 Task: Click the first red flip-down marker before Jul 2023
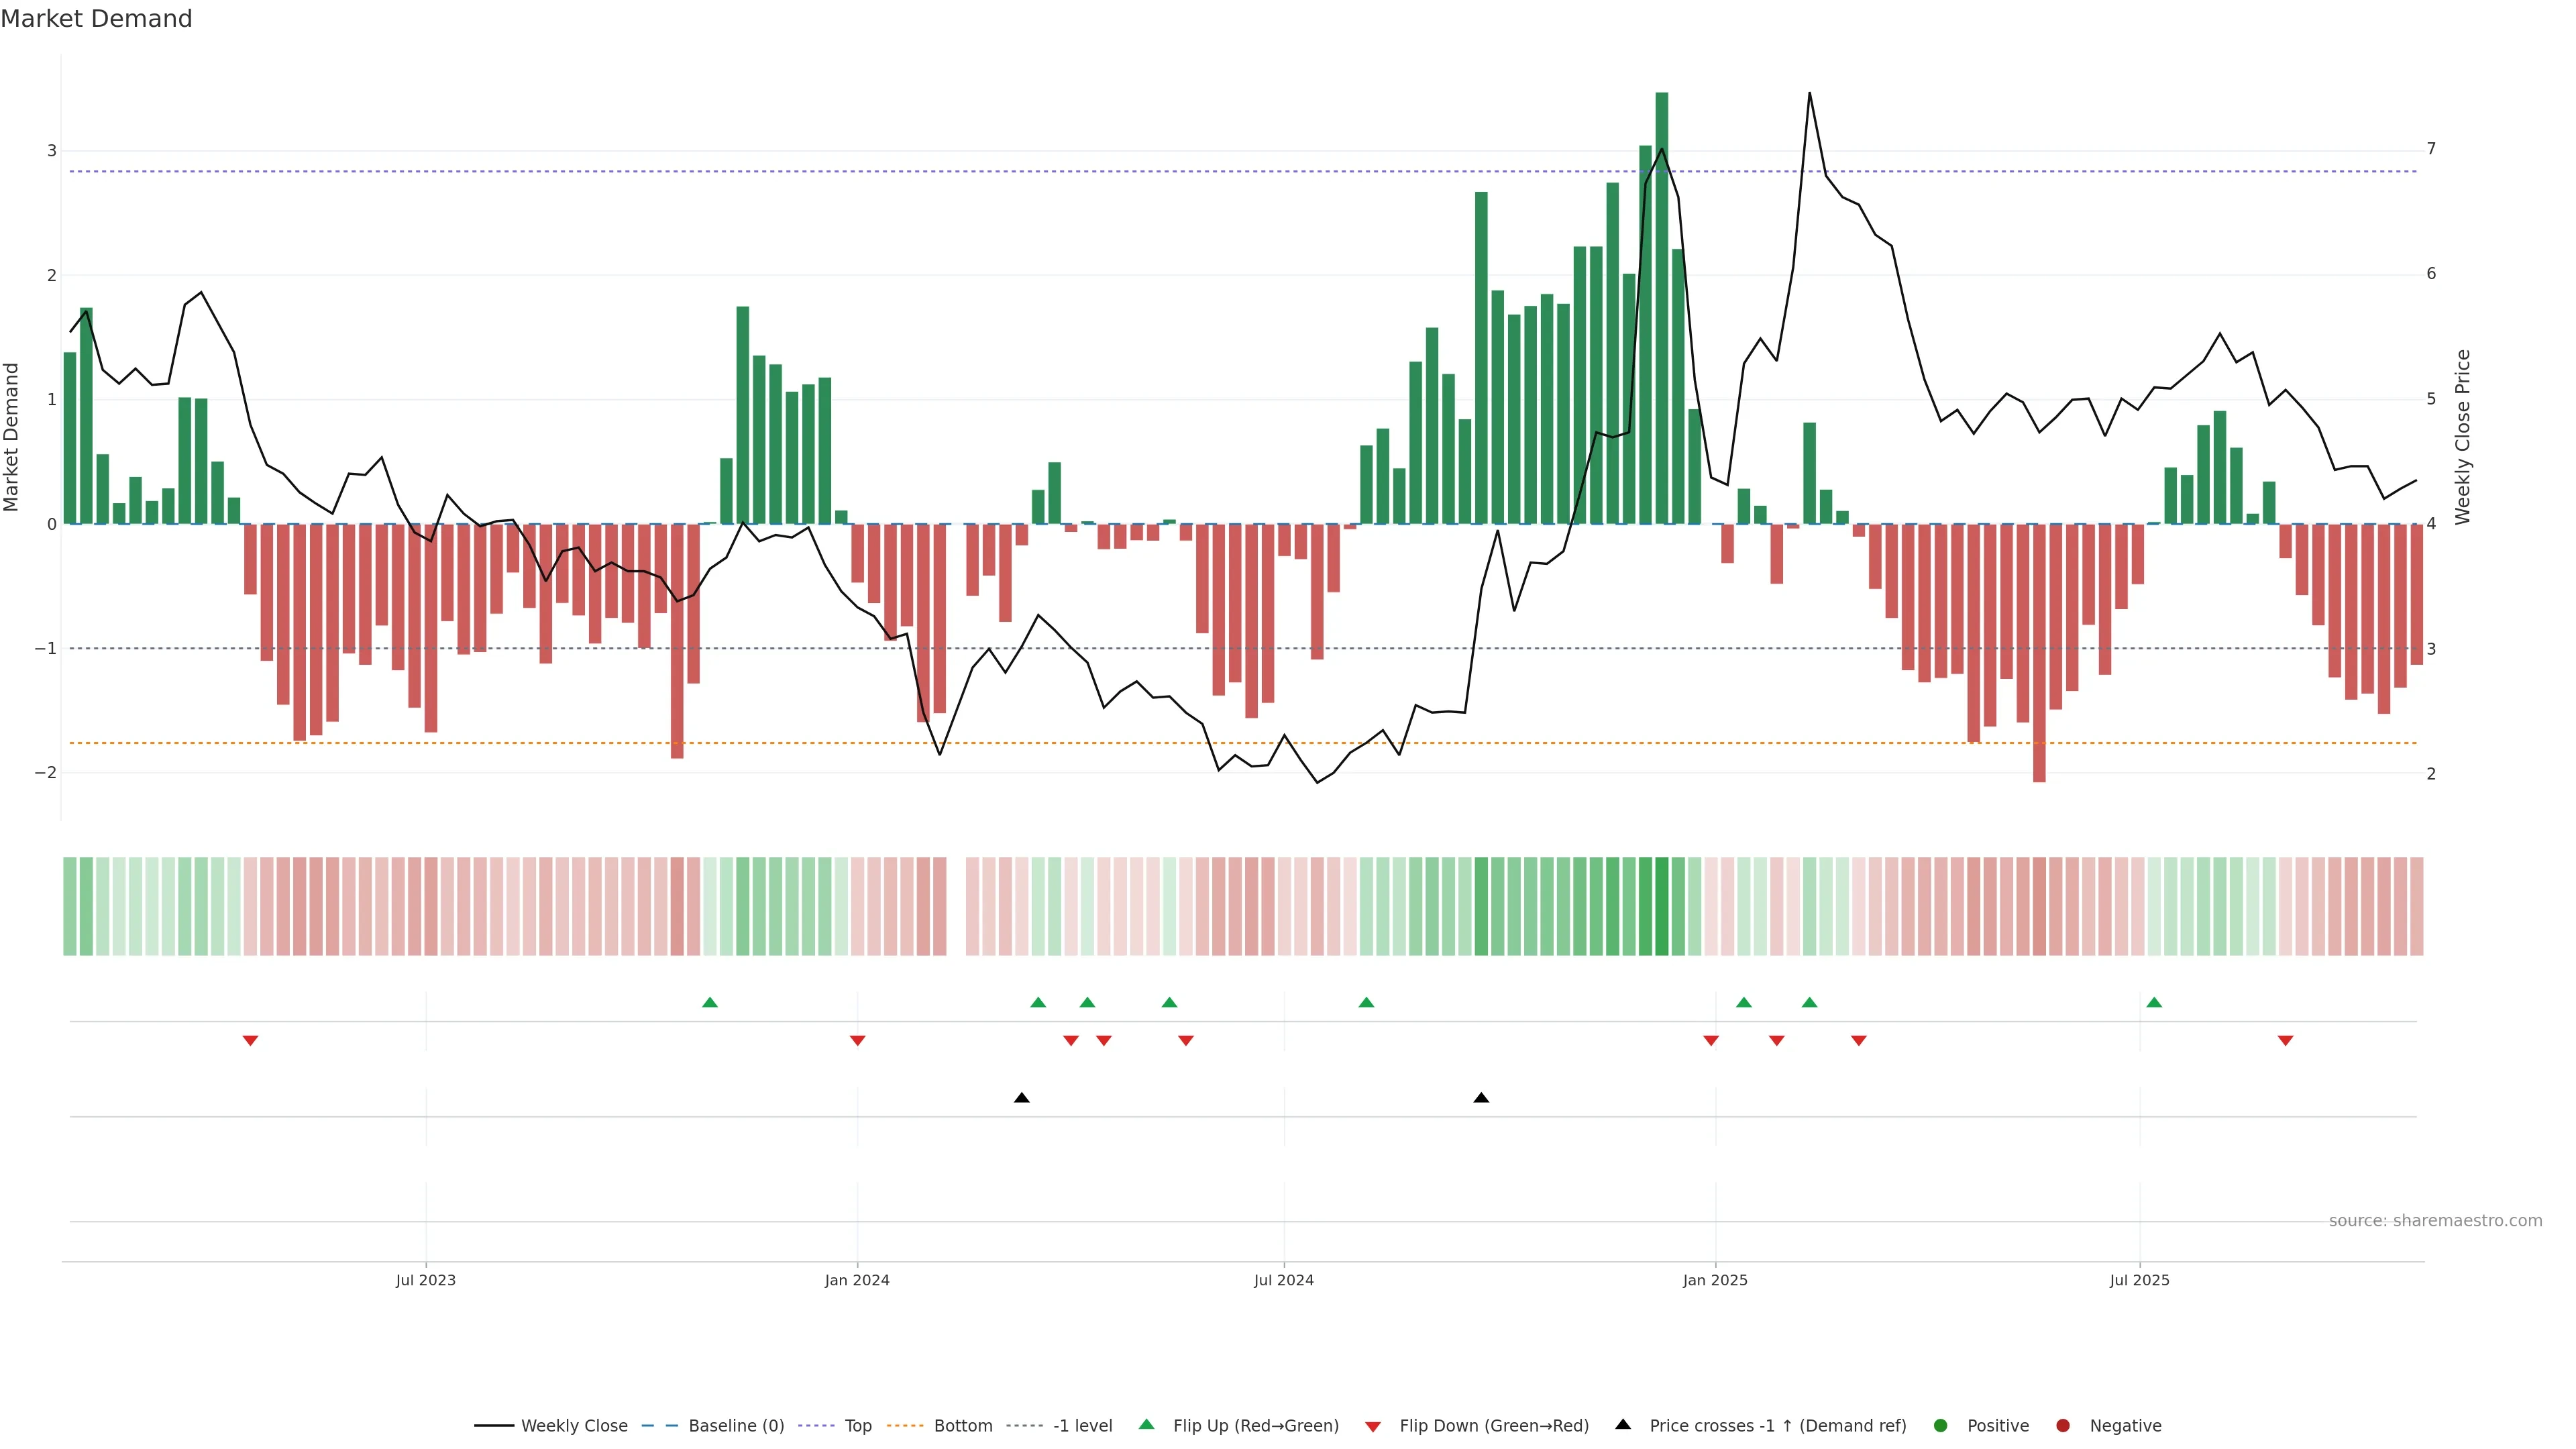(250, 1041)
